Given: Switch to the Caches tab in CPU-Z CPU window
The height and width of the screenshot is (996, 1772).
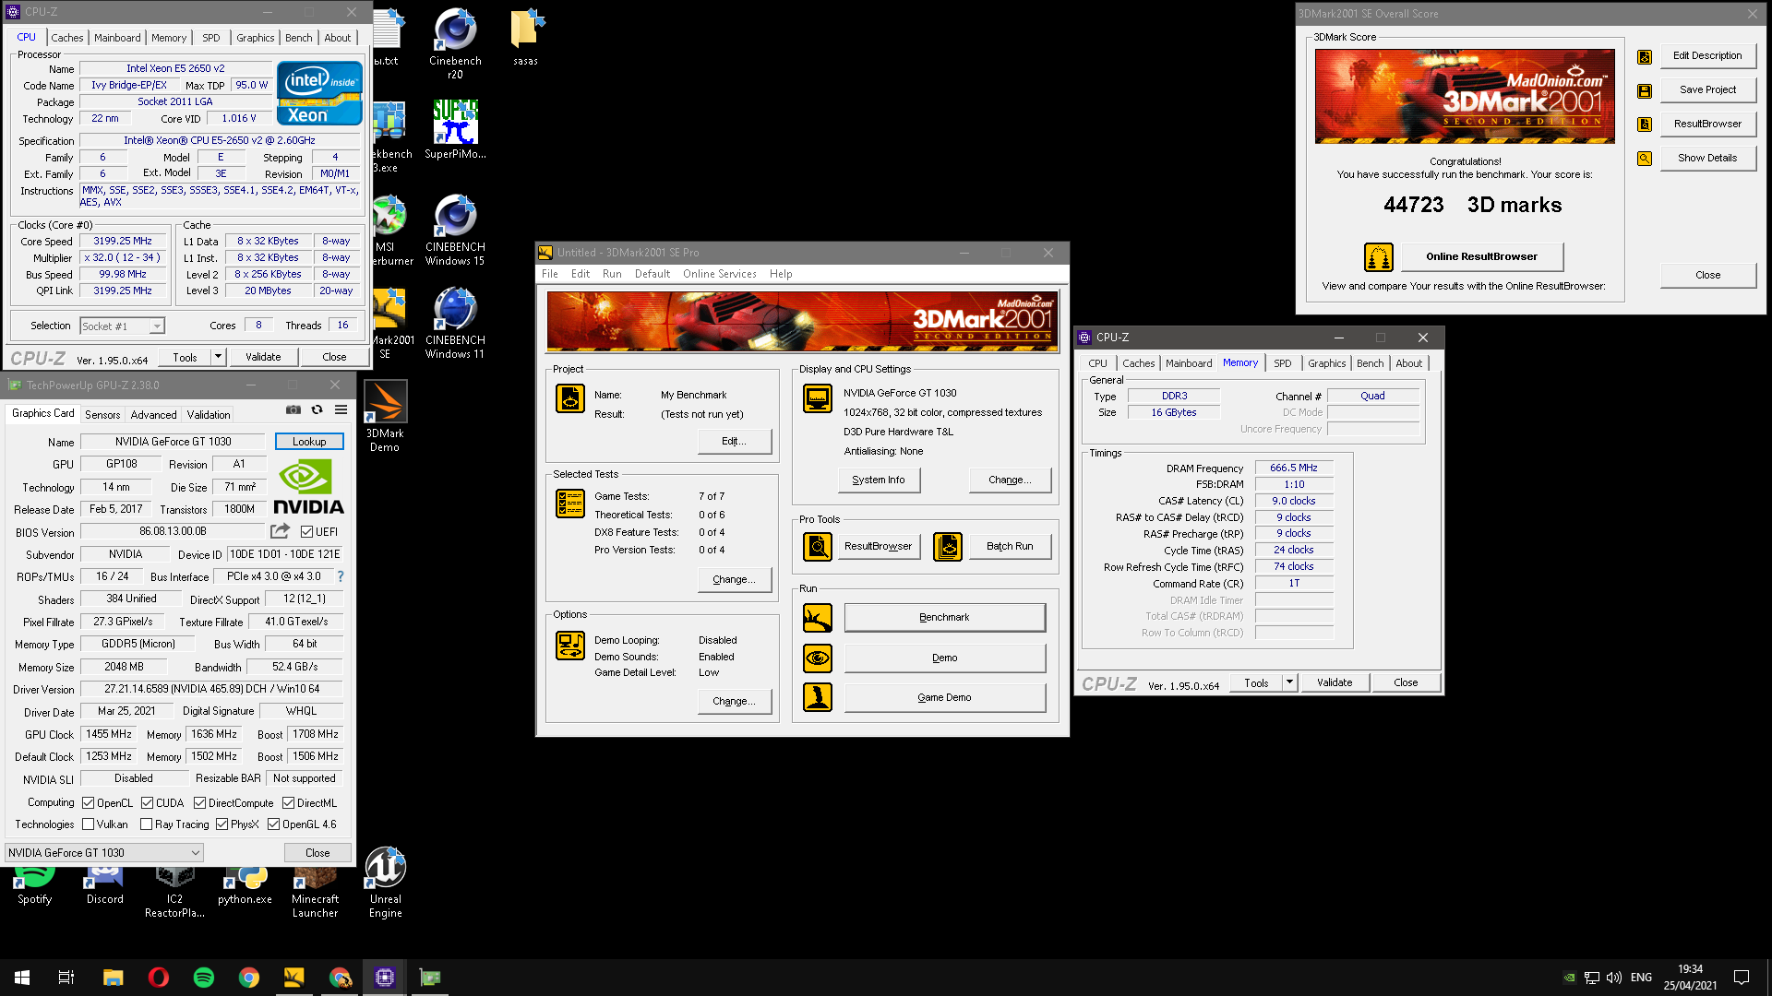Looking at the screenshot, I should point(67,38).
